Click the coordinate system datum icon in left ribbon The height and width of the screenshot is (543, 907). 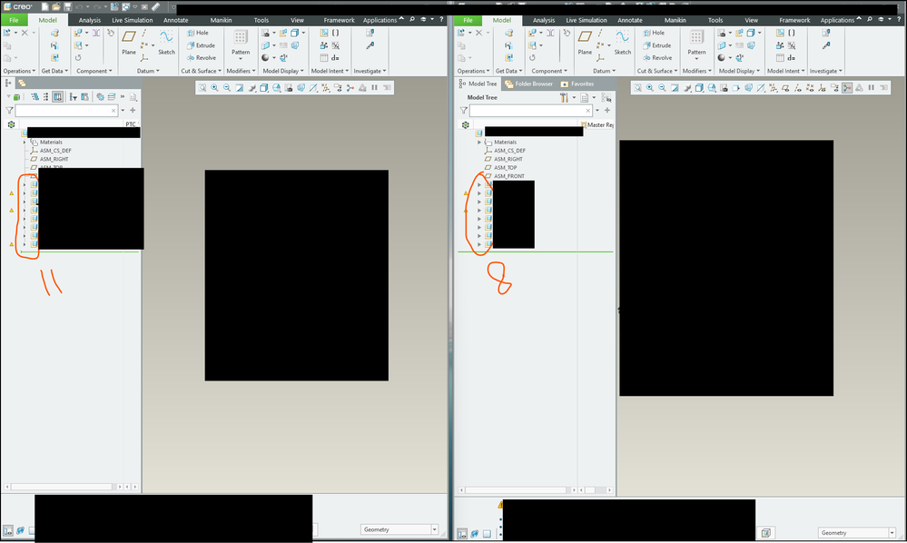coord(144,58)
